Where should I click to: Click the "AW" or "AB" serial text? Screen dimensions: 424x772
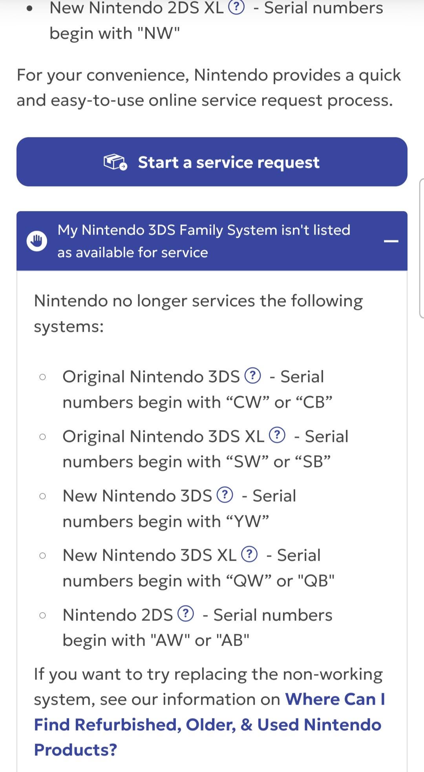tap(156, 640)
